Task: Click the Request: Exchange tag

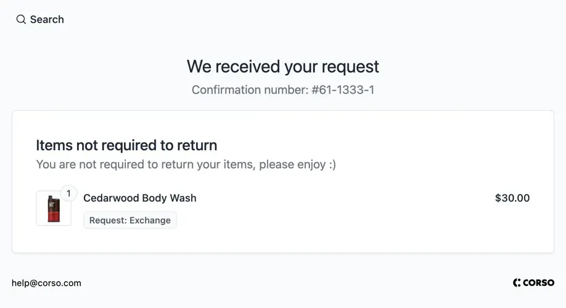Action: pyautogui.click(x=130, y=221)
